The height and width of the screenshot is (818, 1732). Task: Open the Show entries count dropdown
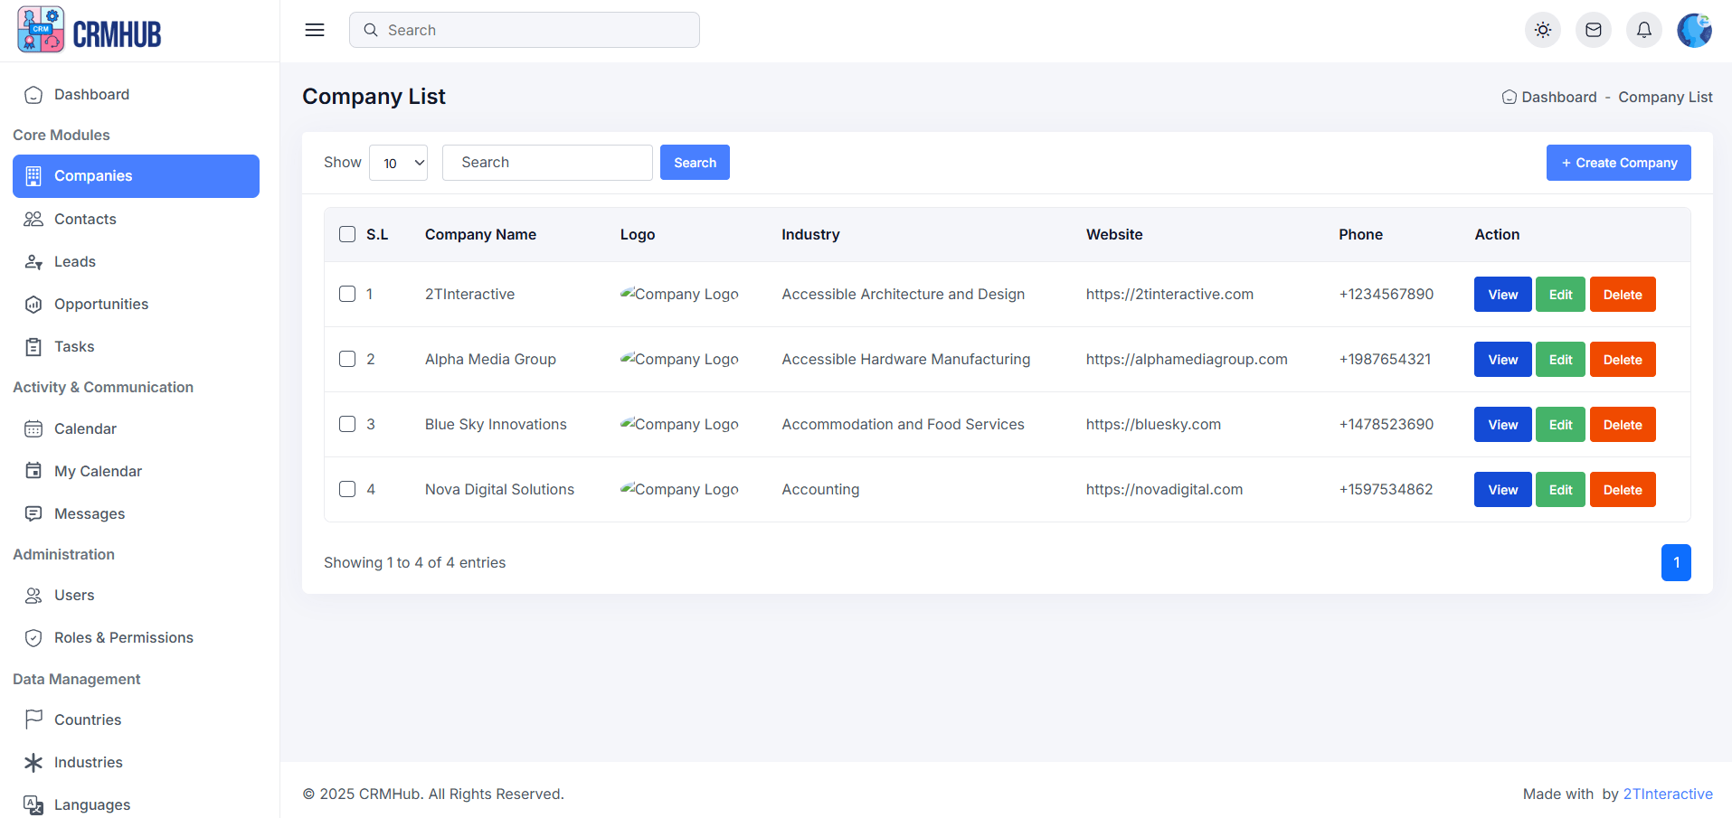398,163
